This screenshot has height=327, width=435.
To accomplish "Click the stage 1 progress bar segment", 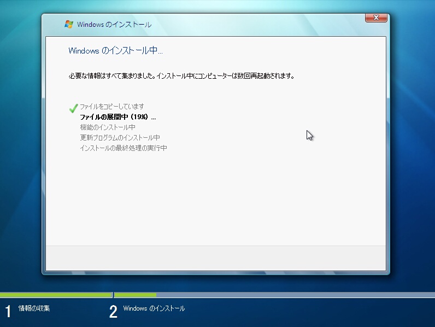I will click(56, 295).
